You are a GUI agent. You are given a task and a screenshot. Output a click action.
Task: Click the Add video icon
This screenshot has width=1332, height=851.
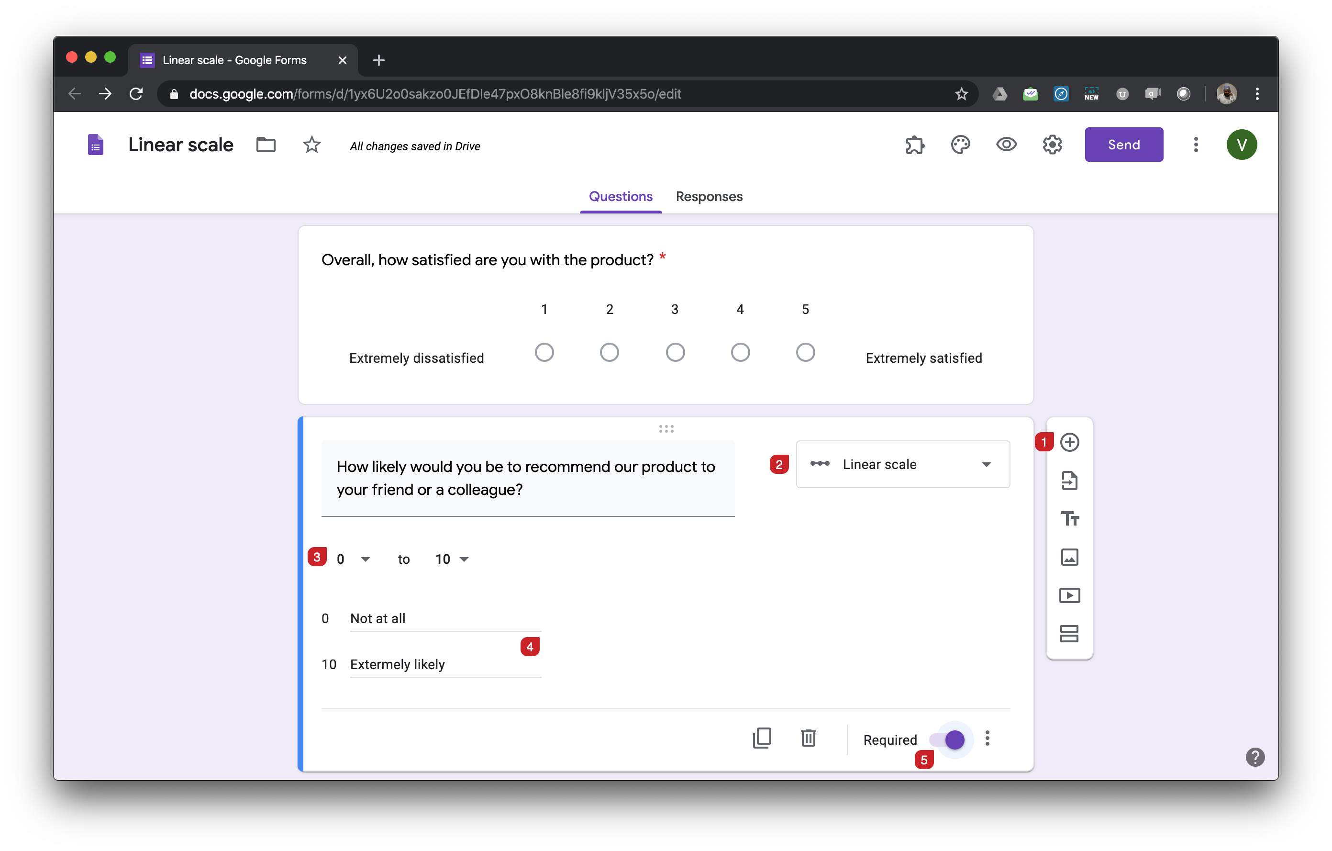point(1069,595)
